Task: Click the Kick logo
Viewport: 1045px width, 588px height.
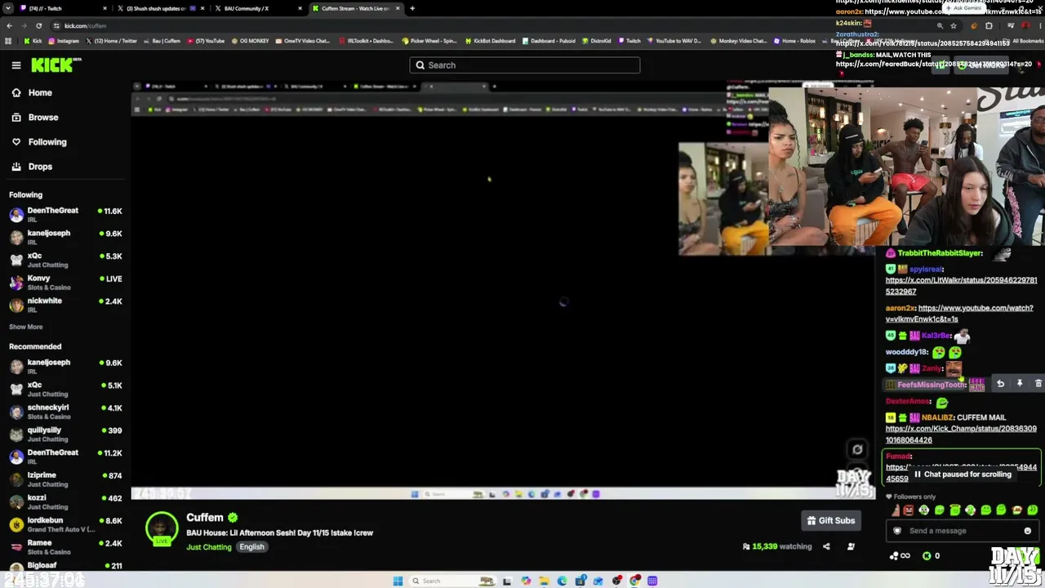Action: pos(56,65)
